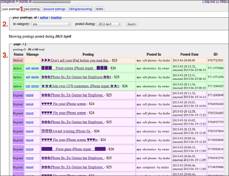Repost the expired posting with ID 3710630986

30,167
